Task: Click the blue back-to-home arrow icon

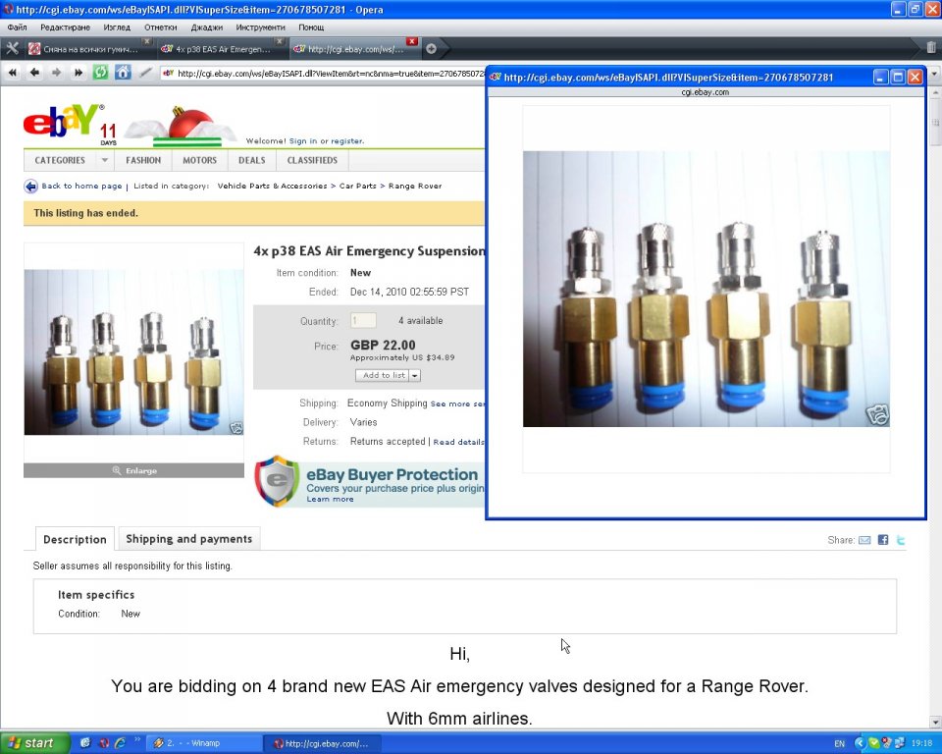Action: tap(30, 187)
